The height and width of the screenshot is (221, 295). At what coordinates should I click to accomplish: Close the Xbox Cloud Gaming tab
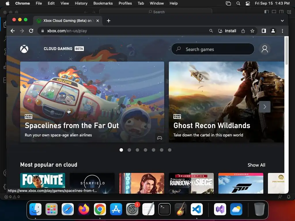point(98,21)
